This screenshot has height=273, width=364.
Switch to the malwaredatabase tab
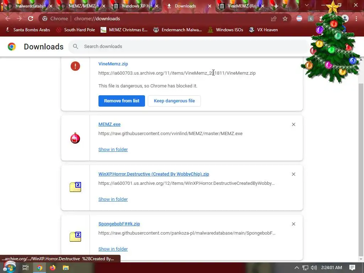(x=30, y=6)
